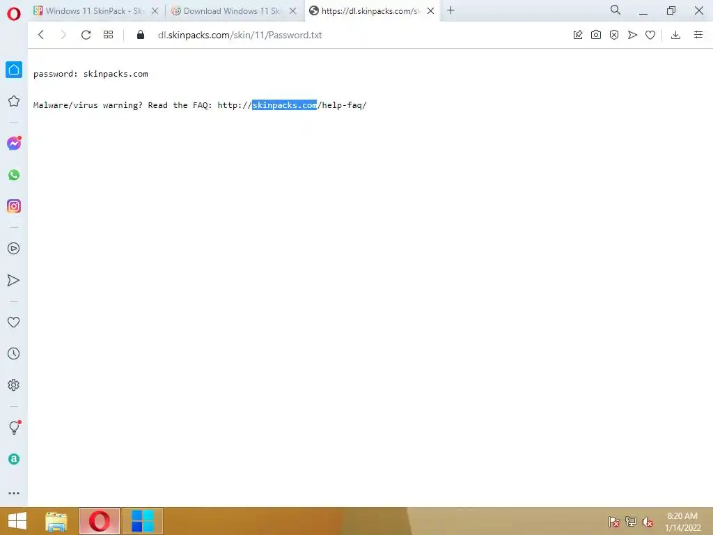Viewport: 713px width, 535px height.
Task: Open Bookmarks star in sidebar
Action: 14,101
